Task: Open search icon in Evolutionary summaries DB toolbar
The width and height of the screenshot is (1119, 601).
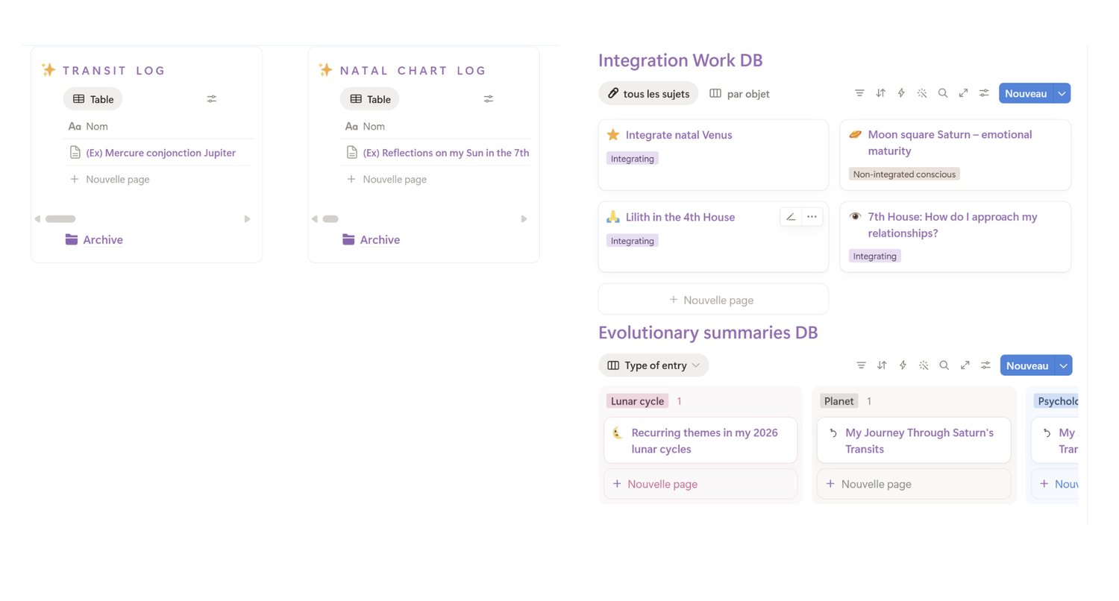Action: pos(944,365)
